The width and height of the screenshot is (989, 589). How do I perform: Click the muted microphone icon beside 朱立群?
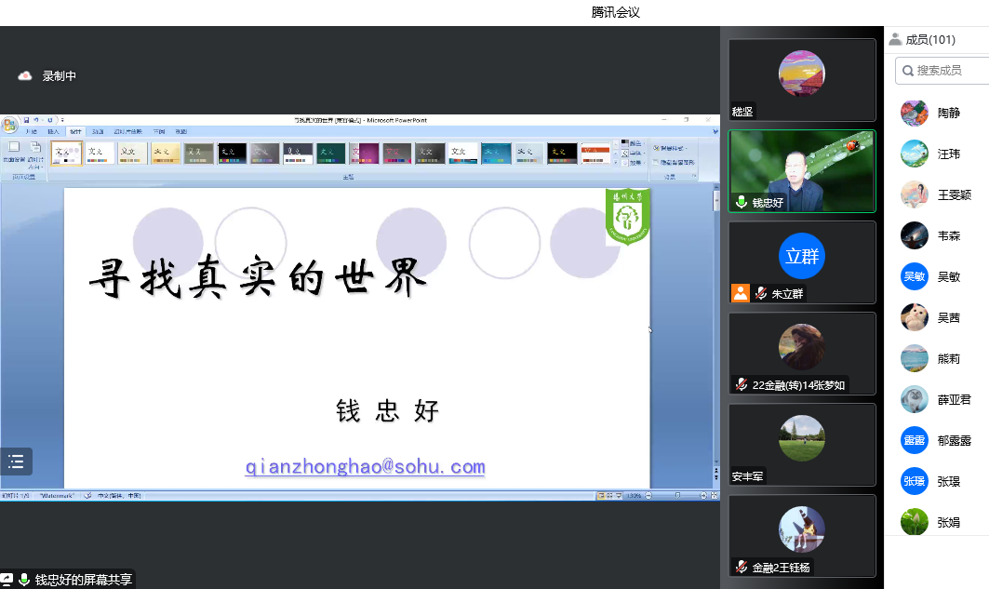point(761,294)
